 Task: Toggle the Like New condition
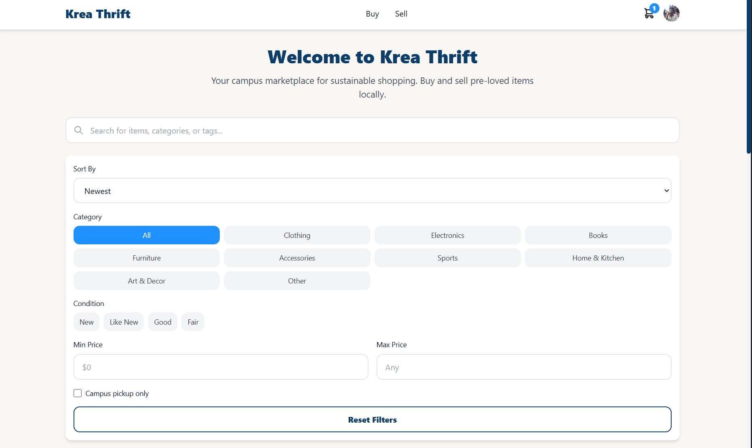point(123,322)
